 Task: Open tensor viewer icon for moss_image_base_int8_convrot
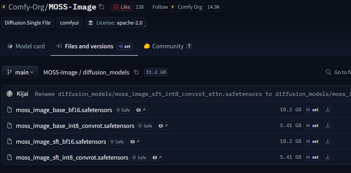[x=163, y=126]
